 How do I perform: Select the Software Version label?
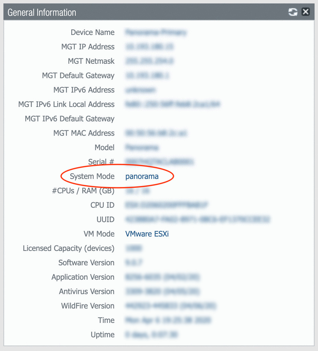[86, 263]
